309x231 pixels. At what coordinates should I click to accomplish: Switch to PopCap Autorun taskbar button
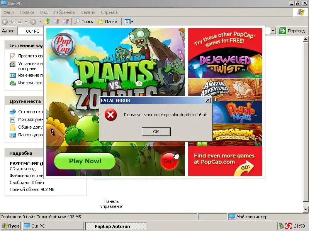tap(116, 226)
